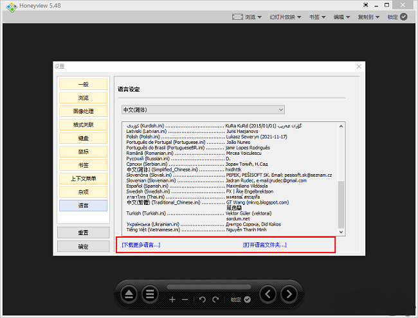Viewport: 418px width, 318px height.
Task: Click the Polish.ini translator row
Action: tap(206, 137)
